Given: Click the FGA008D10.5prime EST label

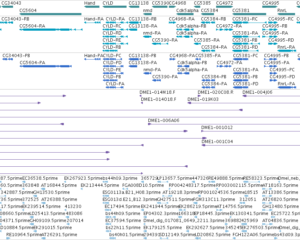Looking at the screenshot, I should pyautogui.click(x=143, y=185).
